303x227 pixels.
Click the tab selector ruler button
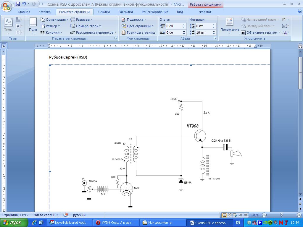4,46
